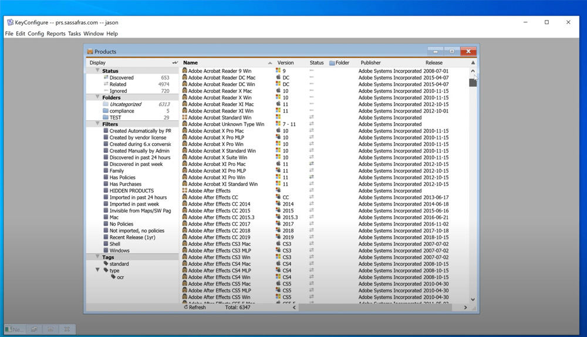The width and height of the screenshot is (587, 337).
Task: Collapse the Status section
Action: click(97, 70)
